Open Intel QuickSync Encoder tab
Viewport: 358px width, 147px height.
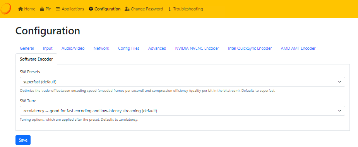click(x=250, y=48)
